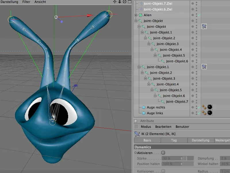Collapse Joint-Objekt.6 that contains Joint-Objekt.7

pos(155,96)
